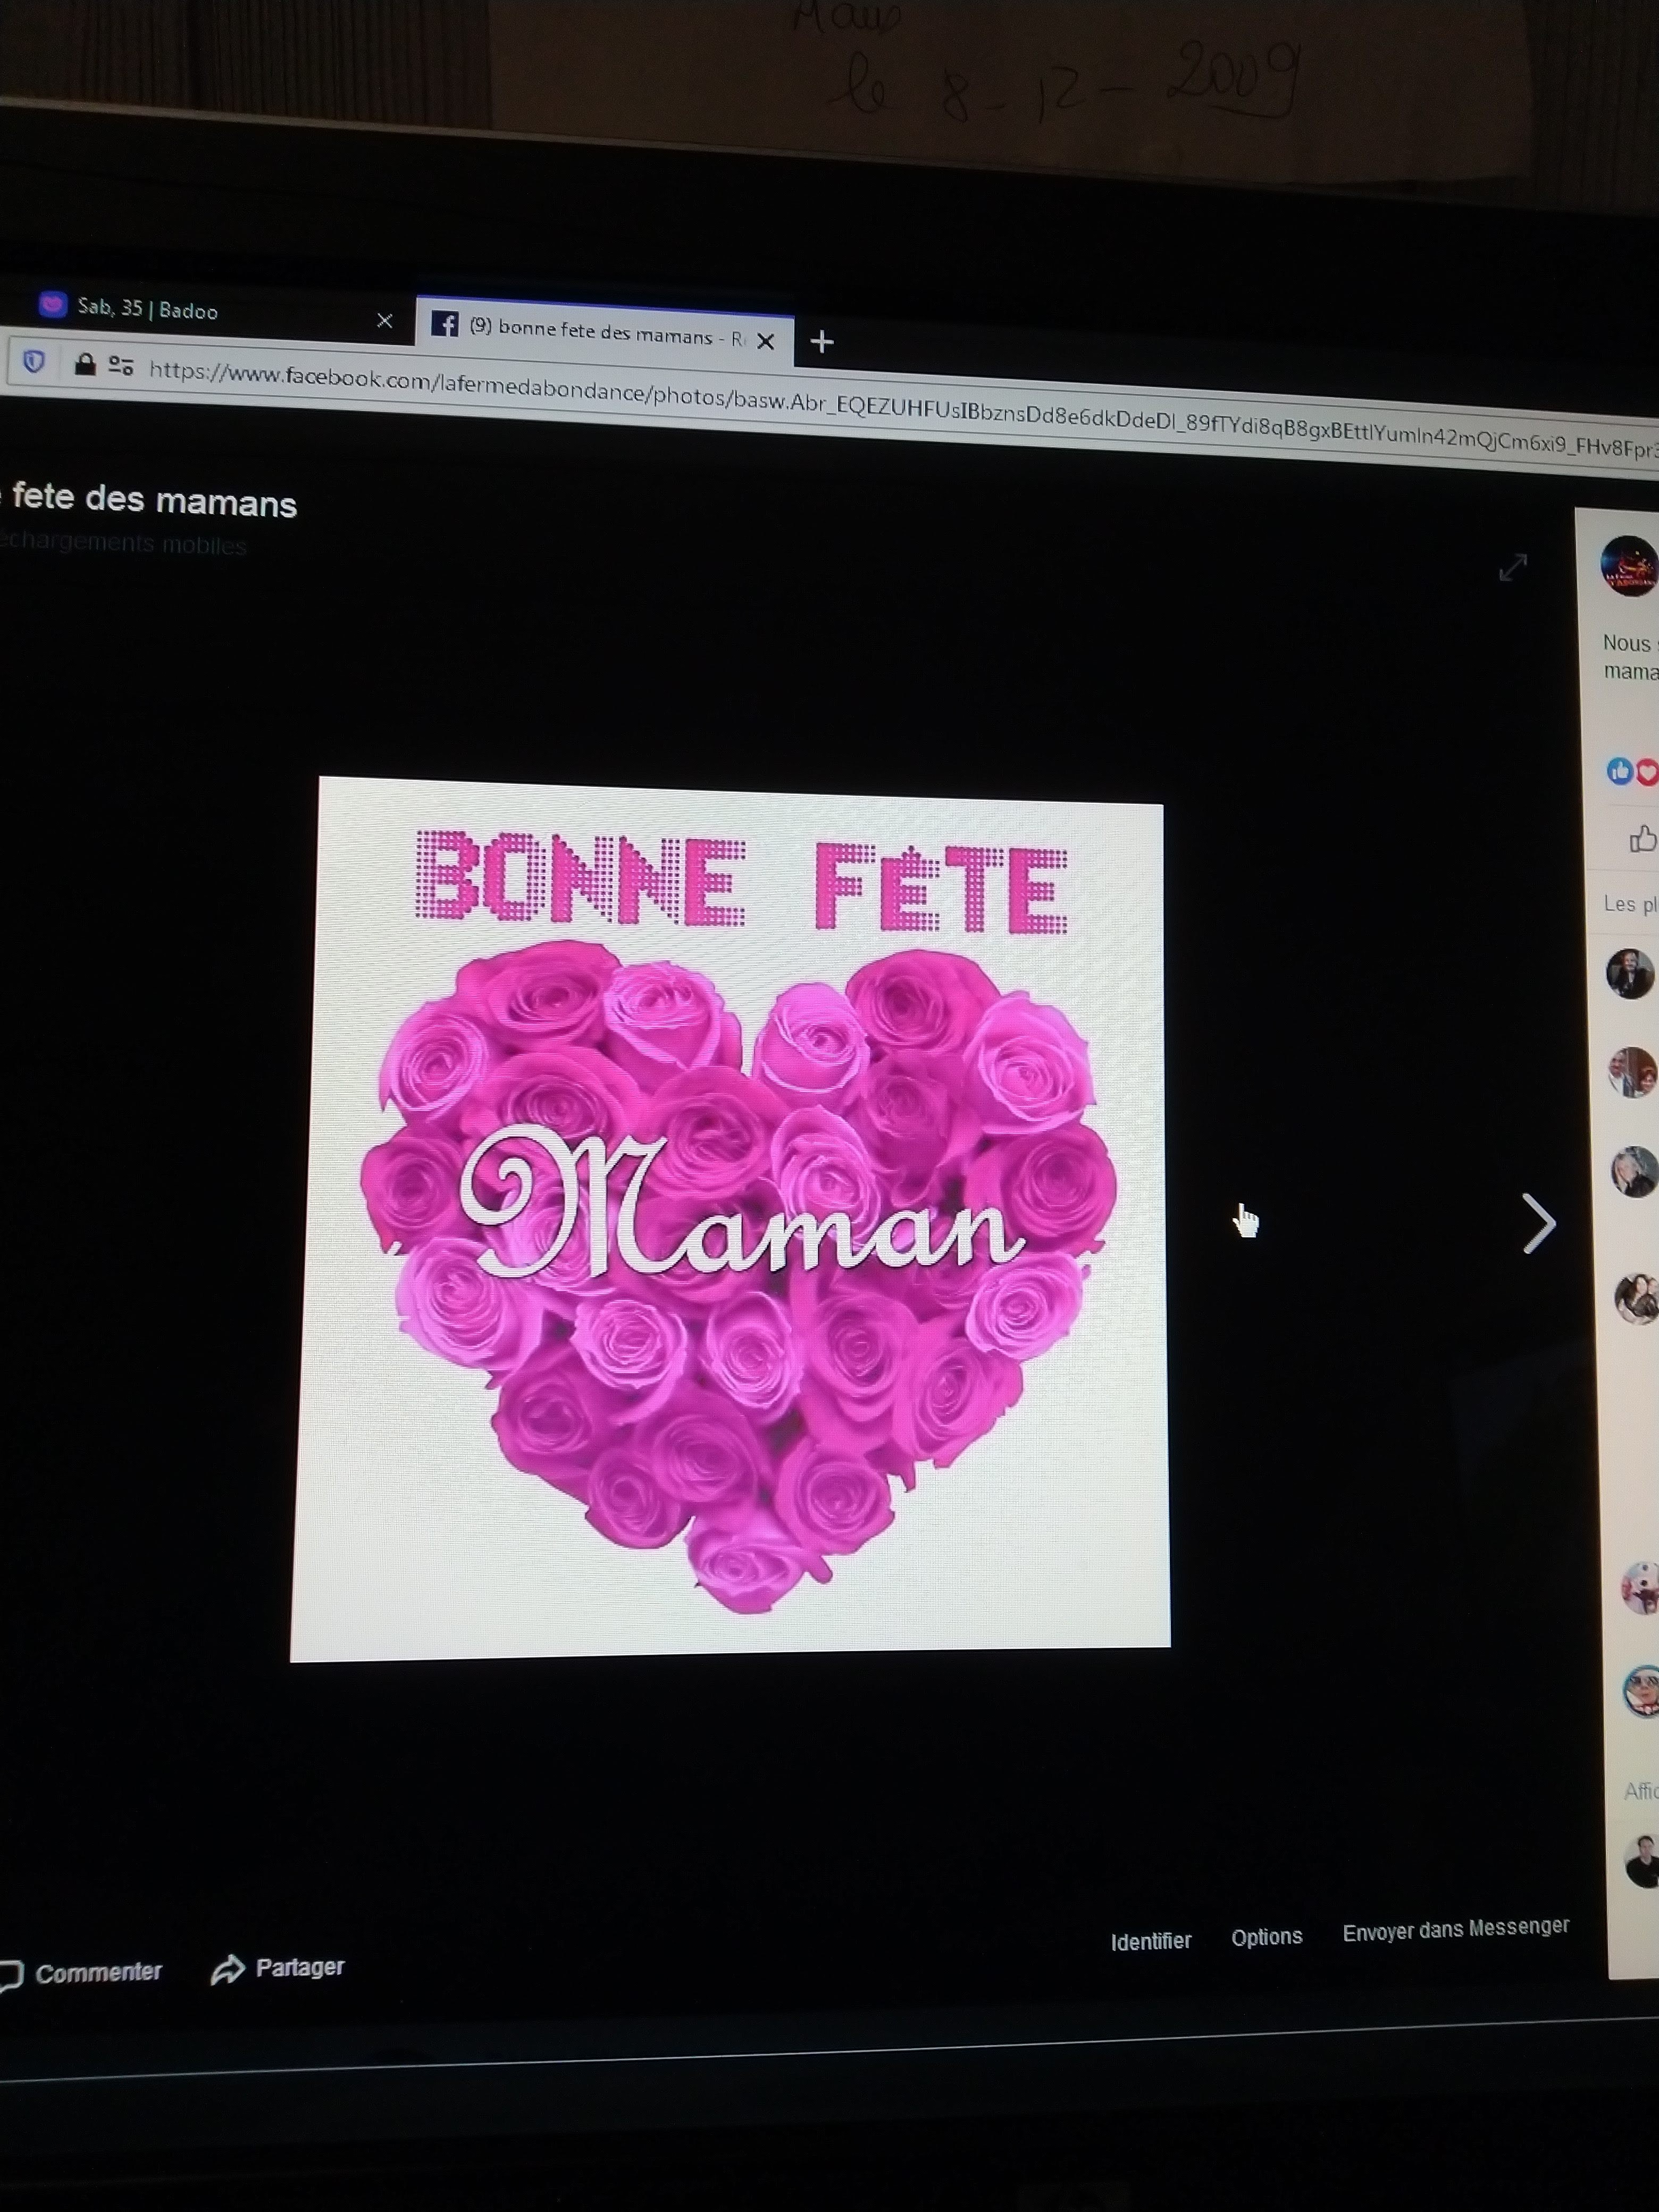
Task: Expand photo to fullscreen view
Action: (1512, 567)
